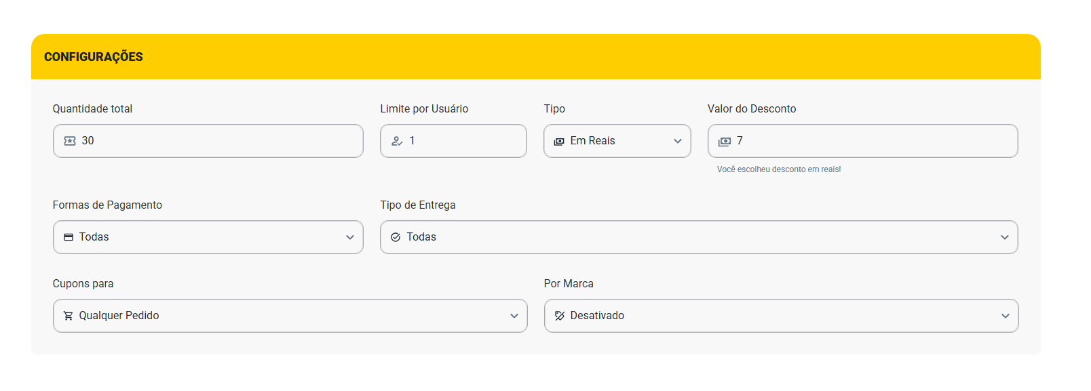The image size is (1091, 391).
Task: Click the money icon in Tipo dropdown
Action: click(559, 141)
